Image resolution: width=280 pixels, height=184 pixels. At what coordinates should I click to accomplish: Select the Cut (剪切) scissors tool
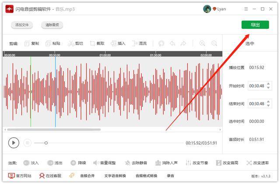pyautogui.click(x=75, y=43)
